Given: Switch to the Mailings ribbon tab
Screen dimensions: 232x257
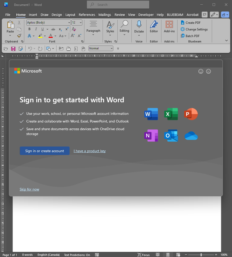Looking at the screenshot, I should (105, 15).
